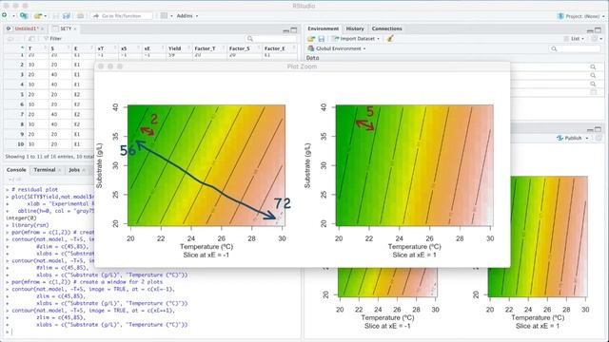Open the List view dropdown
Screen dimensions: 609x342
(575, 38)
